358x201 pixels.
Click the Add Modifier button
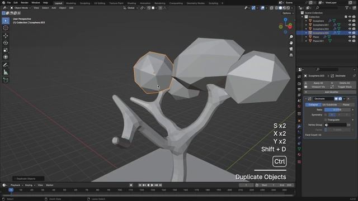329,92
